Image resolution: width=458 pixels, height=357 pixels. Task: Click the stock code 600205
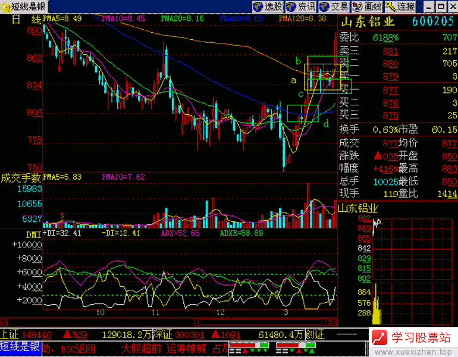point(433,21)
